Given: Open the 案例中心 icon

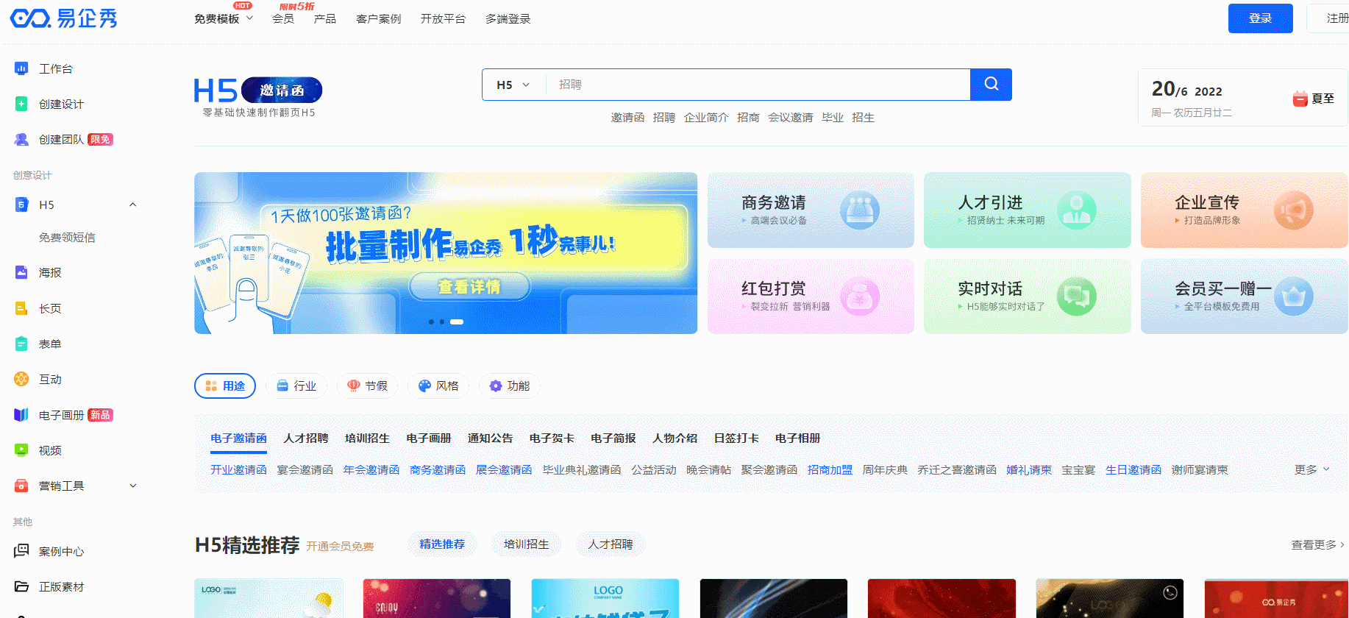Looking at the screenshot, I should click(x=21, y=551).
